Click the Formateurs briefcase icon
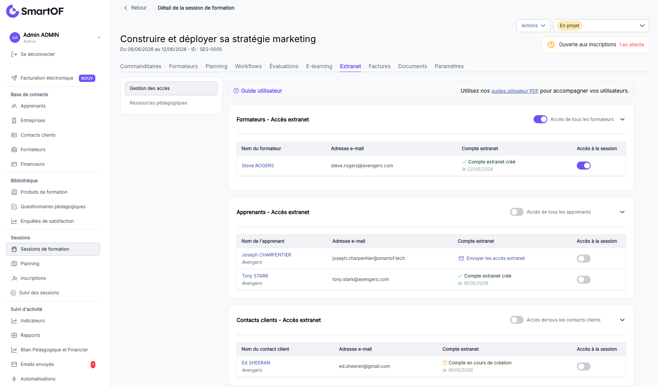 pos(14,150)
